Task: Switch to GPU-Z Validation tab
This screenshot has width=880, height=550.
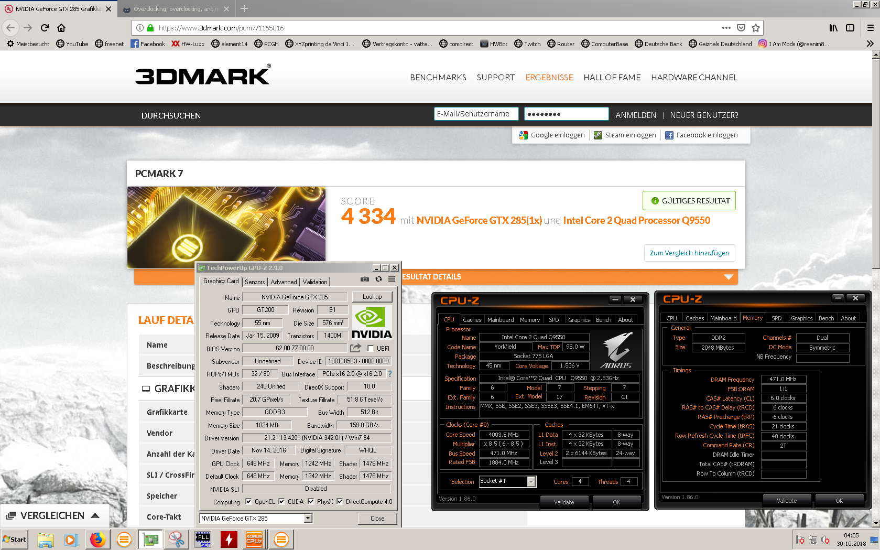Action: pyautogui.click(x=315, y=282)
